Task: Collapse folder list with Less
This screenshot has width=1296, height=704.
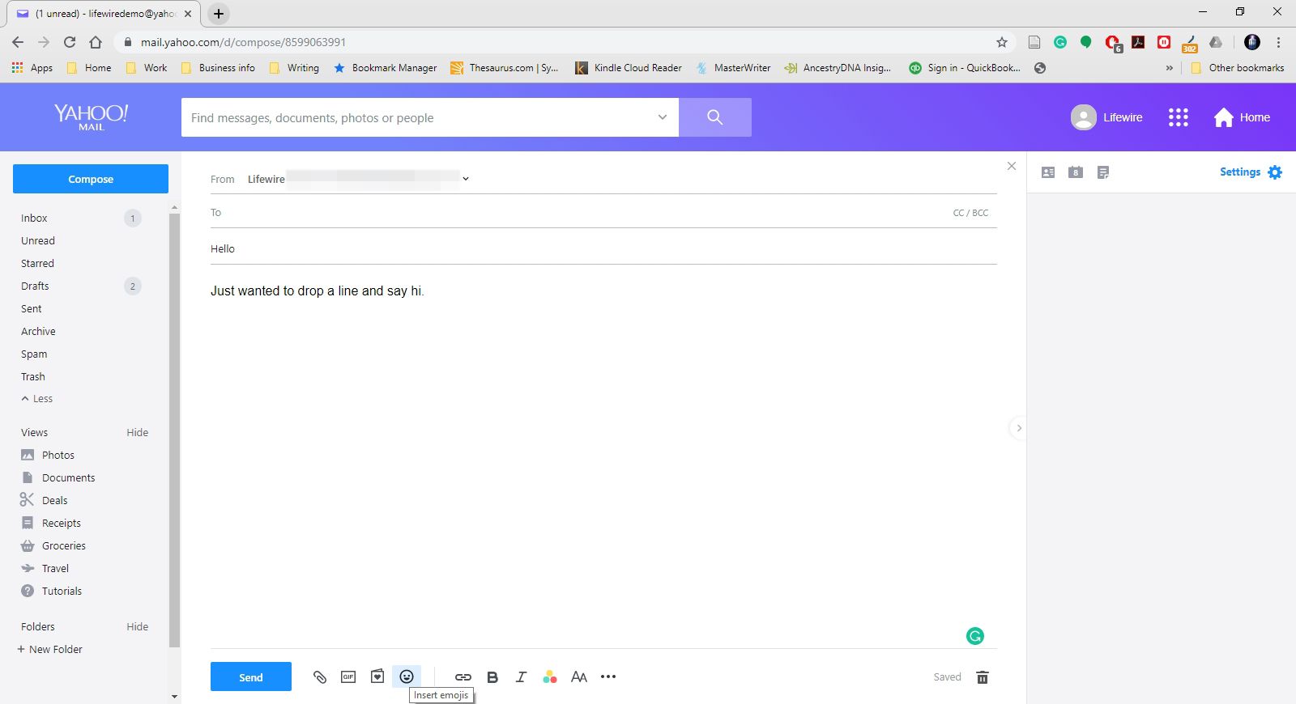Action: (37, 398)
